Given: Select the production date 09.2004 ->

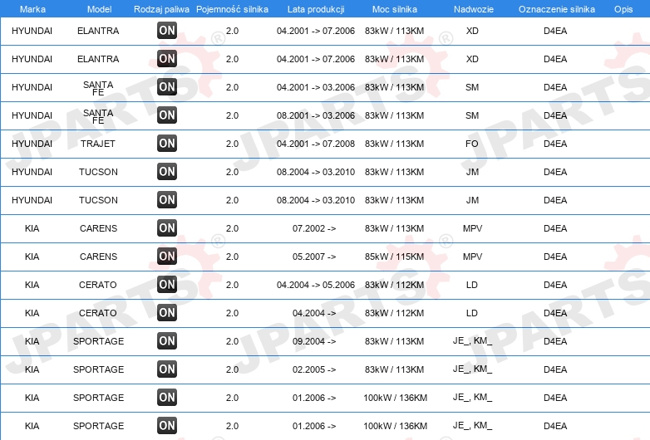Looking at the screenshot, I should (314, 341).
